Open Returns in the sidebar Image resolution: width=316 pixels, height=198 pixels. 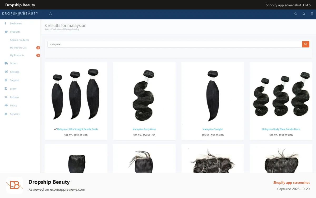pyautogui.click(x=14, y=97)
